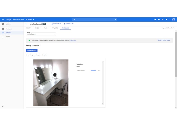Click the Models lightbulb icon
177x126 pixels.
click(x=3, y=36)
